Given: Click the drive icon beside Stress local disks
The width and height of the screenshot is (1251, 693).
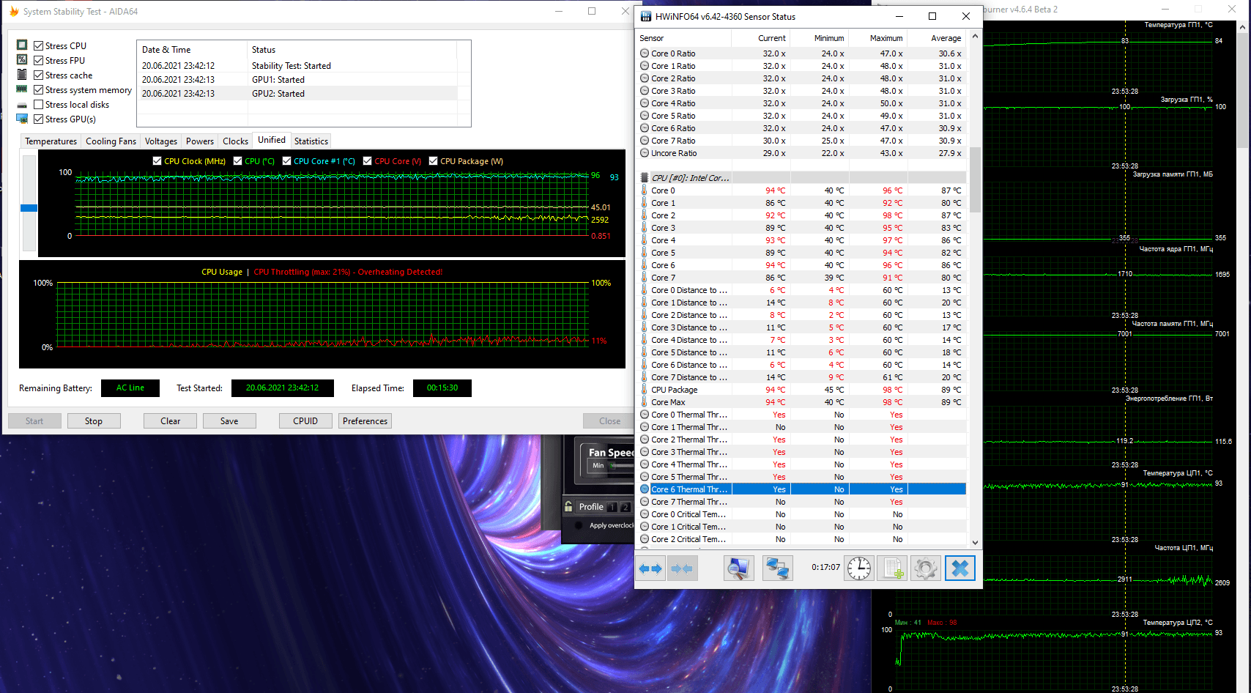Looking at the screenshot, I should [x=22, y=105].
